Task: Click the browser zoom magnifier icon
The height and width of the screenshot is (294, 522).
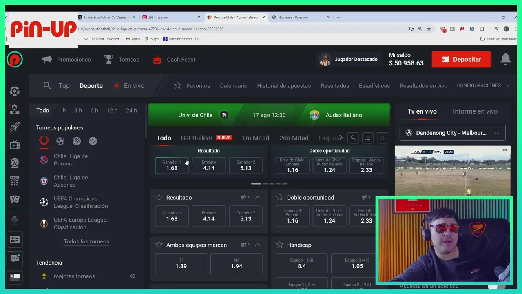Action: point(420,29)
